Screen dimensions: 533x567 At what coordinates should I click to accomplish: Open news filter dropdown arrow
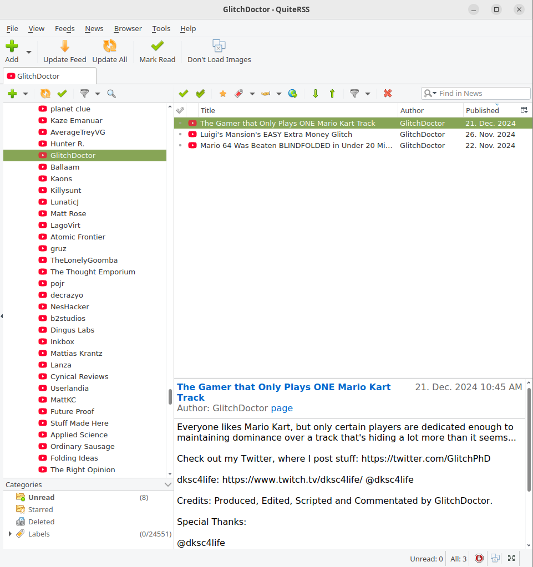point(368,94)
